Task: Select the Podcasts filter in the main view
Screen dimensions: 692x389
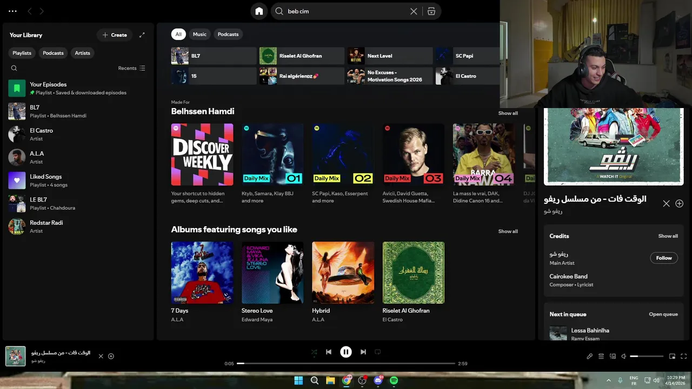Action: click(x=228, y=34)
